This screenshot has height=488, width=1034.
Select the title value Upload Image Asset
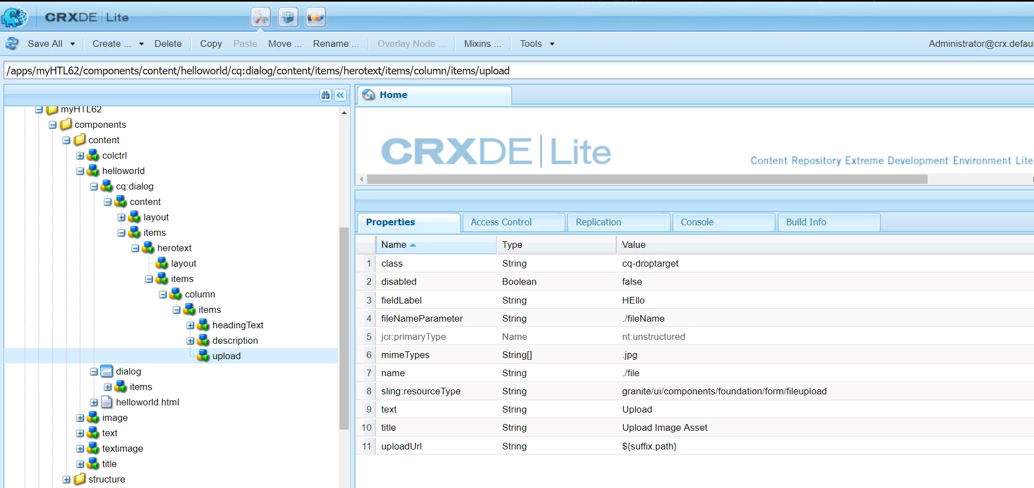pyautogui.click(x=665, y=427)
